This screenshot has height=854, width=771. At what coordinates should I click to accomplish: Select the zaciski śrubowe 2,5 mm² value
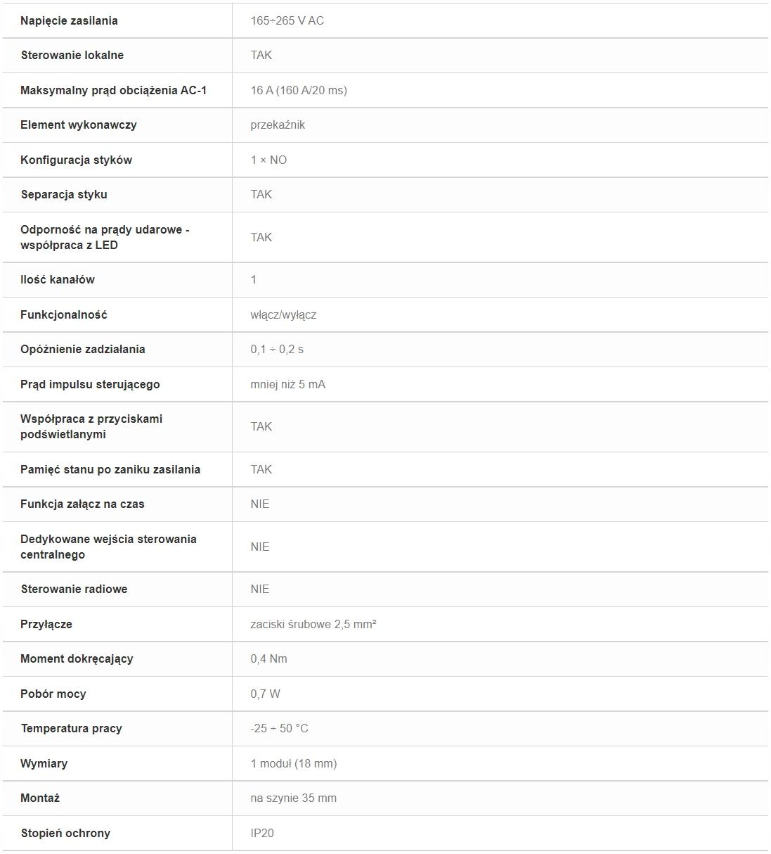click(x=313, y=624)
